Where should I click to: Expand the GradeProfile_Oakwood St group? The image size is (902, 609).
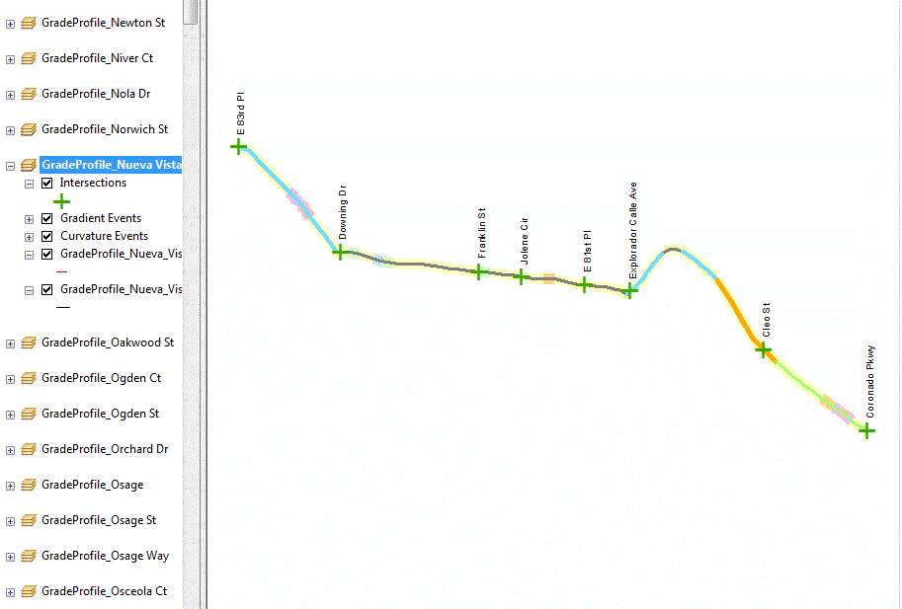click(x=10, y=344)
